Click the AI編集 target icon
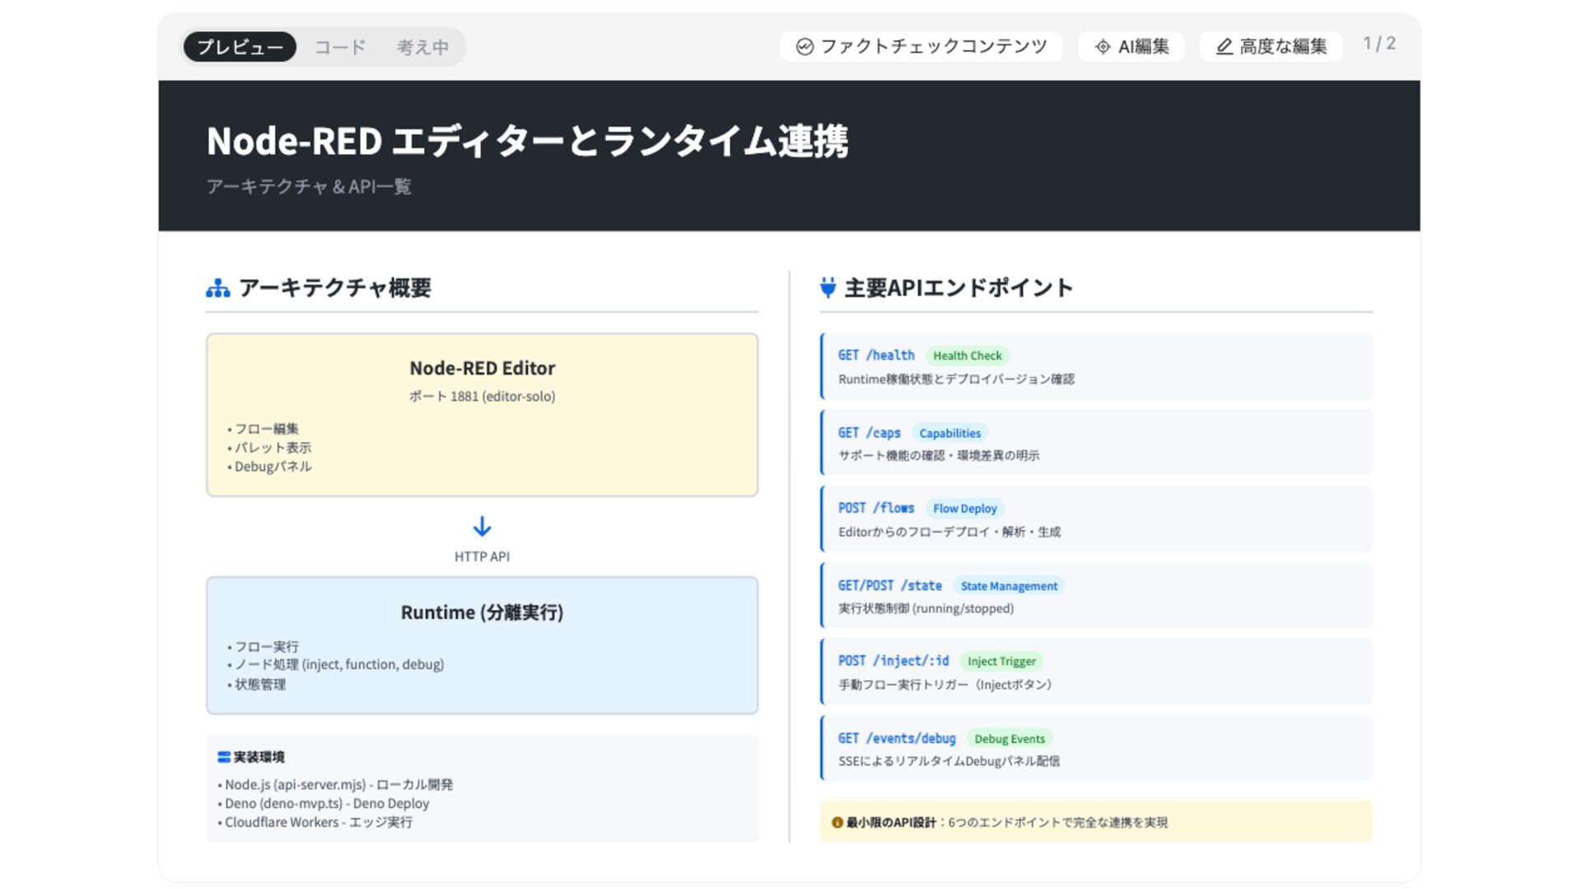The image size is (1581, 889). coord(1103,47)
